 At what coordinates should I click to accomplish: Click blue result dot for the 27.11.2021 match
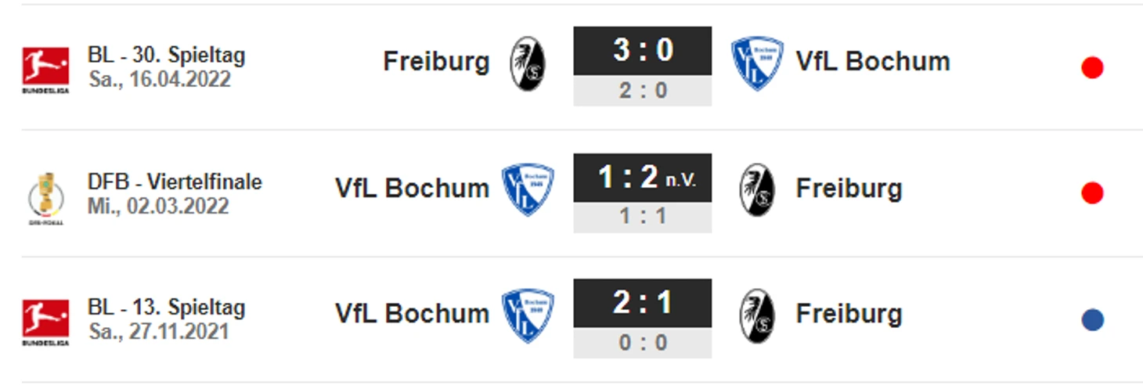(x=1092, y=319)
